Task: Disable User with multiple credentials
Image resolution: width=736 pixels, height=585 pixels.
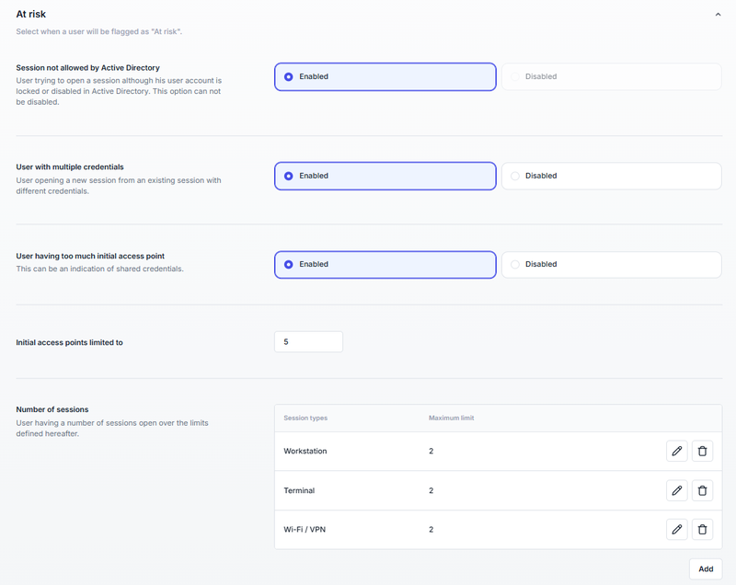Action: click(610, 176)
